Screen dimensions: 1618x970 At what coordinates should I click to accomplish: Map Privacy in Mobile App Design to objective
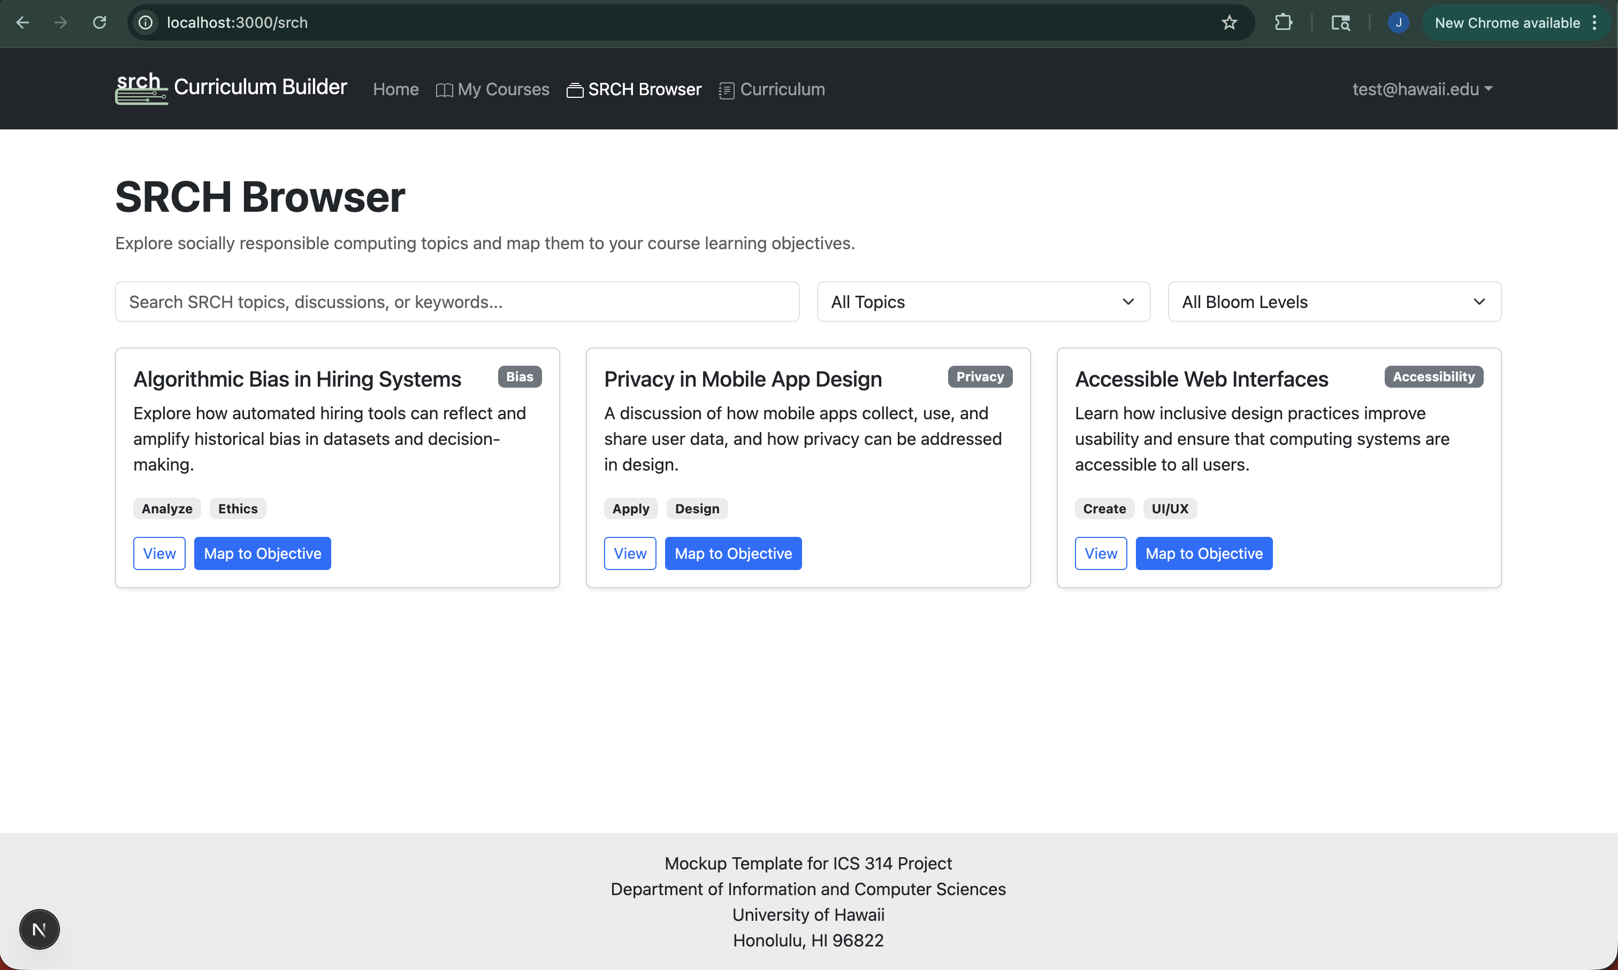coord(733,553)
